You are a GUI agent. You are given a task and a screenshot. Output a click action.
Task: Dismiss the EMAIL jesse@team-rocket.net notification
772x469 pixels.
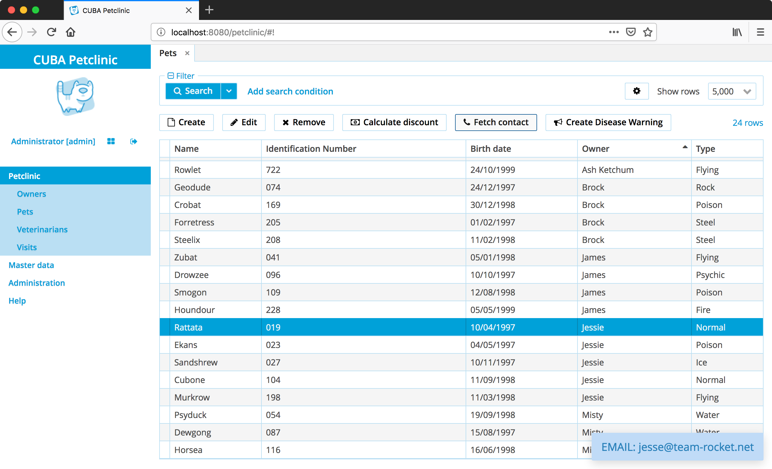[x=677, y=447]
